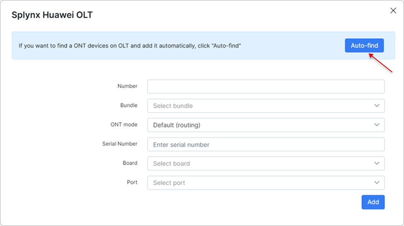
Task: Click the Enter serial number field
Action: pyautogui.click(x=266, y=144)
